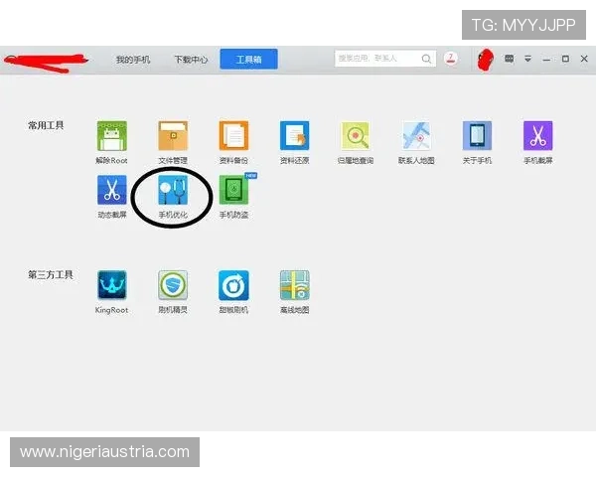This screenshot has width=596, height=477.
Task: Expand the title bar dropdown menu
Action: click(528, 59)
